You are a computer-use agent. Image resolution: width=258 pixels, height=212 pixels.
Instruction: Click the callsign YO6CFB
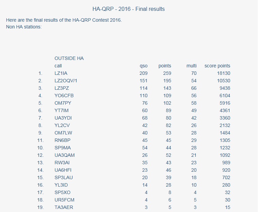[x=64, y=96]
